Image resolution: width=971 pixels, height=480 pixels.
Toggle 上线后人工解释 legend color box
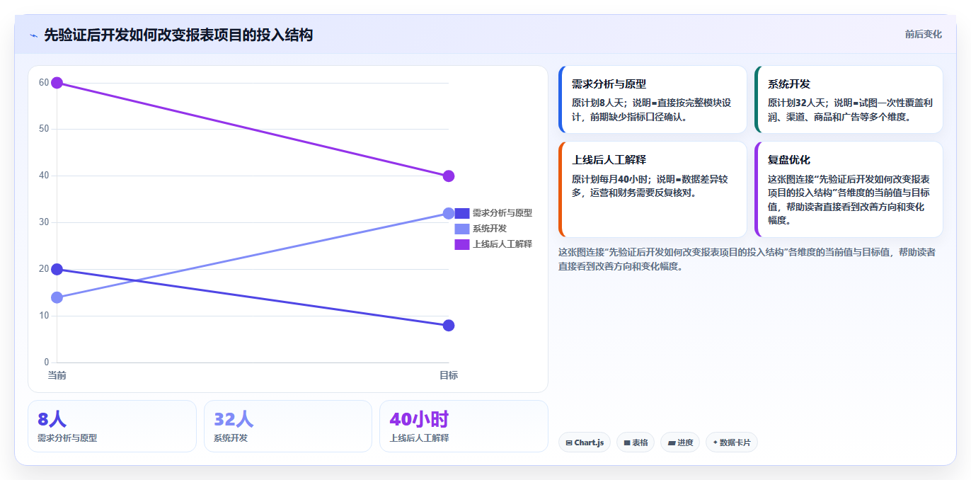pyautogui.click(x=461, y=244)
